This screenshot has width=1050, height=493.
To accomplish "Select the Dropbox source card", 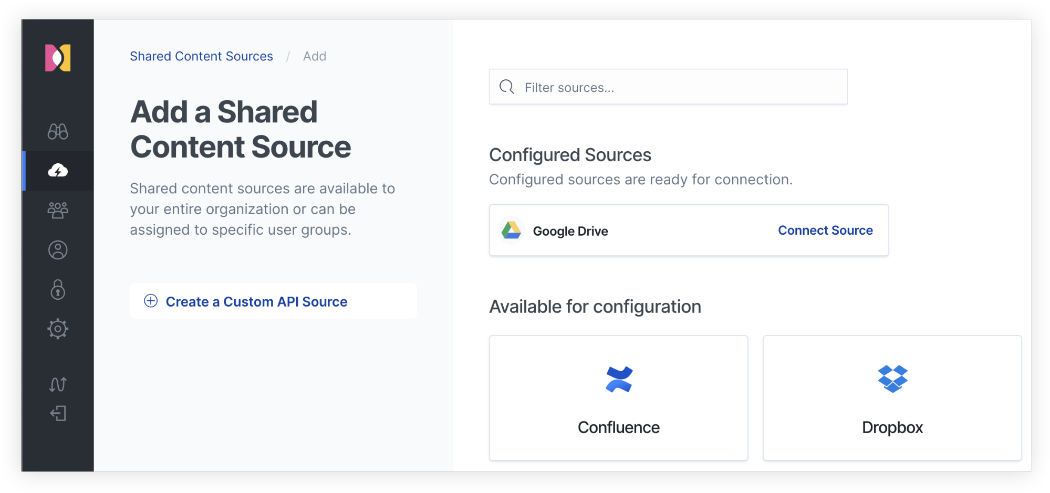I will 892,398.
